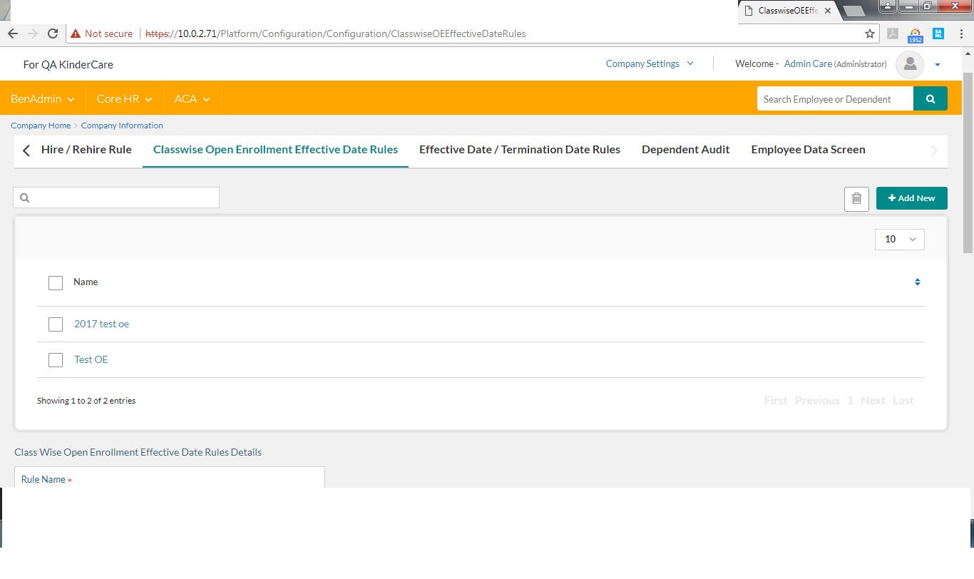Tick the select-all checkbox beside Name
Viewport: 974px width, 579px height.
pyautogui.click(x=56, y=283)
